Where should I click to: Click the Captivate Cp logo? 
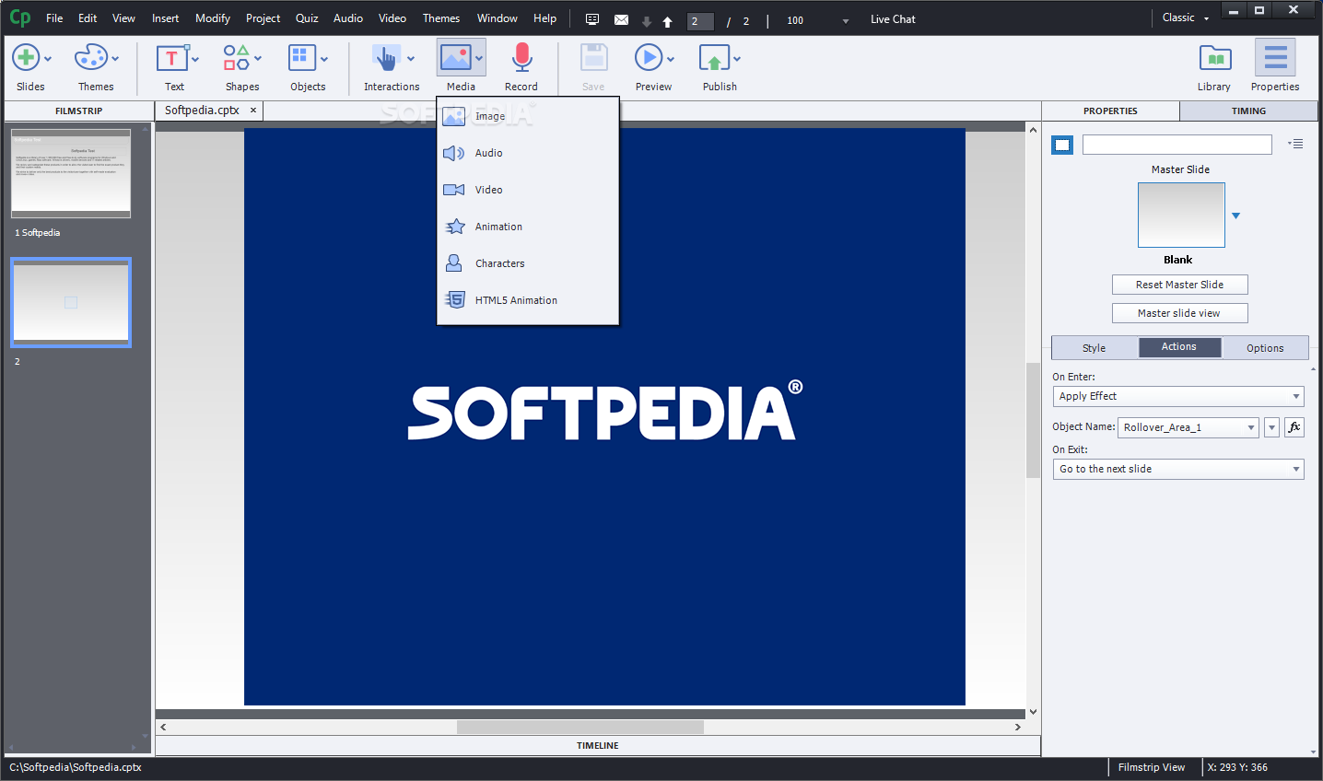[19, 17]
